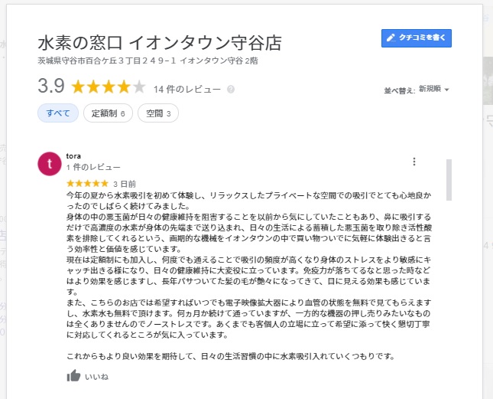
Task: Click the 14 件のレビュー count
Action: tap(187, 89)
